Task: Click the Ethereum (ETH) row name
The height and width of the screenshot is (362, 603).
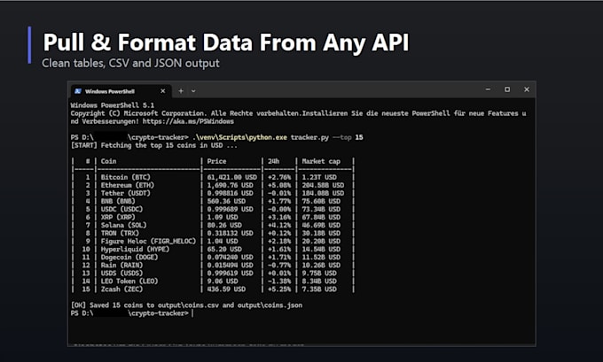Action: (x=128, y=185)
